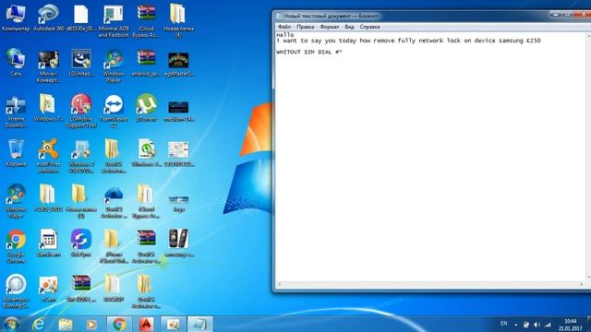Click the 'Hello' line in Notepad

(285, 35)
